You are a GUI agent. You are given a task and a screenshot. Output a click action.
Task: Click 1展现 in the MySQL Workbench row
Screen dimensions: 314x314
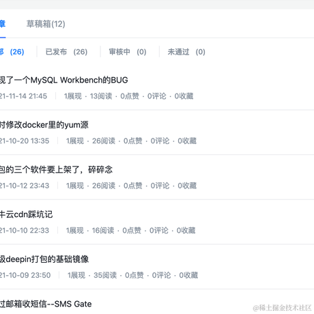pyautogui.click(x=72, y=96)
